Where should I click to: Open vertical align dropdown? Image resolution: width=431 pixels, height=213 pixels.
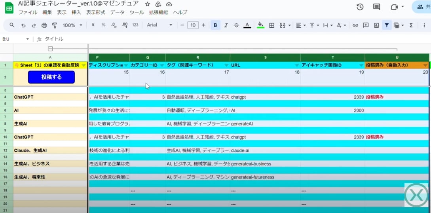pos(315,25)
